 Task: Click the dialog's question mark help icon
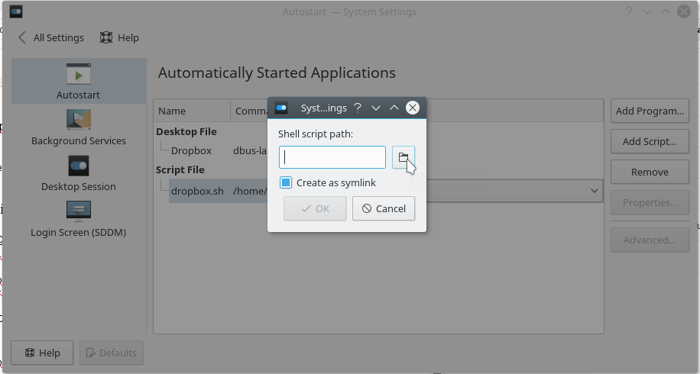click(x=357, y=108)
